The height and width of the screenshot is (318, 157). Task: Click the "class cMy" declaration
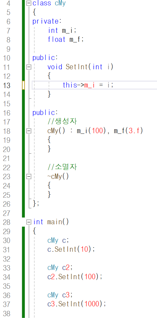coord(49,4)
